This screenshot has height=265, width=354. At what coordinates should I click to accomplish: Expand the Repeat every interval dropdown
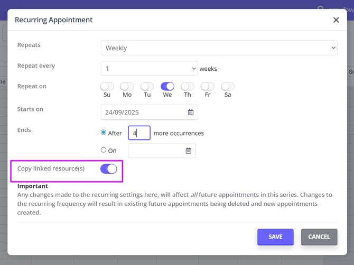[149, 69]
